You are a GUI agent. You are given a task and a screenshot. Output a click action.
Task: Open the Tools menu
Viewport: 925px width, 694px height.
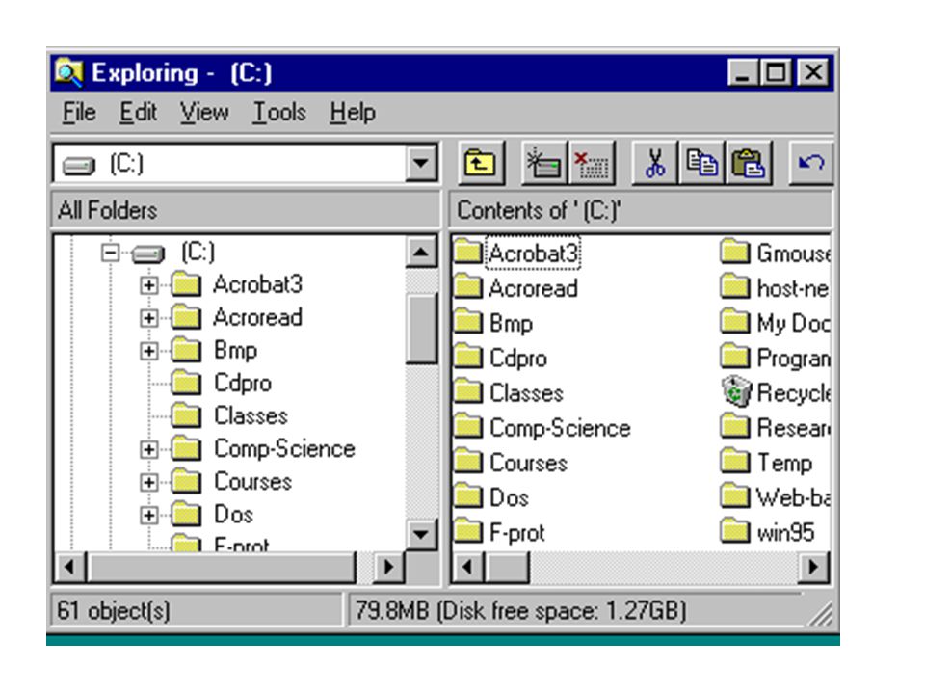click(279, 112)
